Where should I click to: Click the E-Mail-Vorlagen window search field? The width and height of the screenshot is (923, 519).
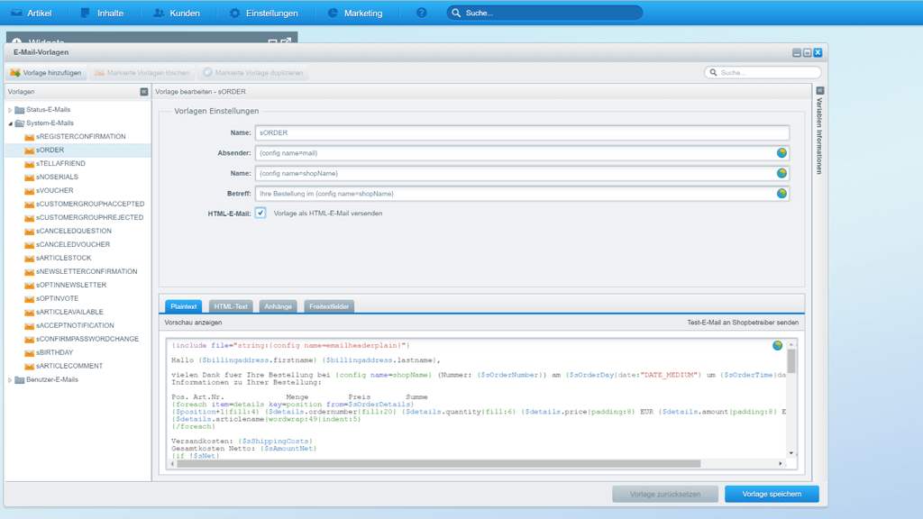(763, 72)
